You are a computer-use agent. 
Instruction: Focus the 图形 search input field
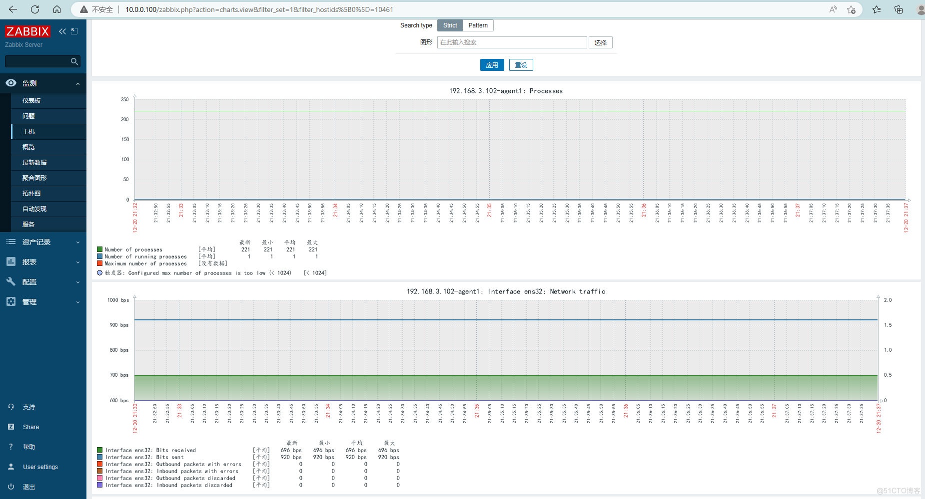(x=512, y=42)
